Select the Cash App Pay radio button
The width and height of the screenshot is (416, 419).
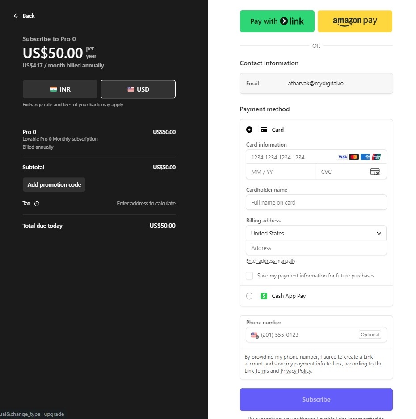[249, 296]
